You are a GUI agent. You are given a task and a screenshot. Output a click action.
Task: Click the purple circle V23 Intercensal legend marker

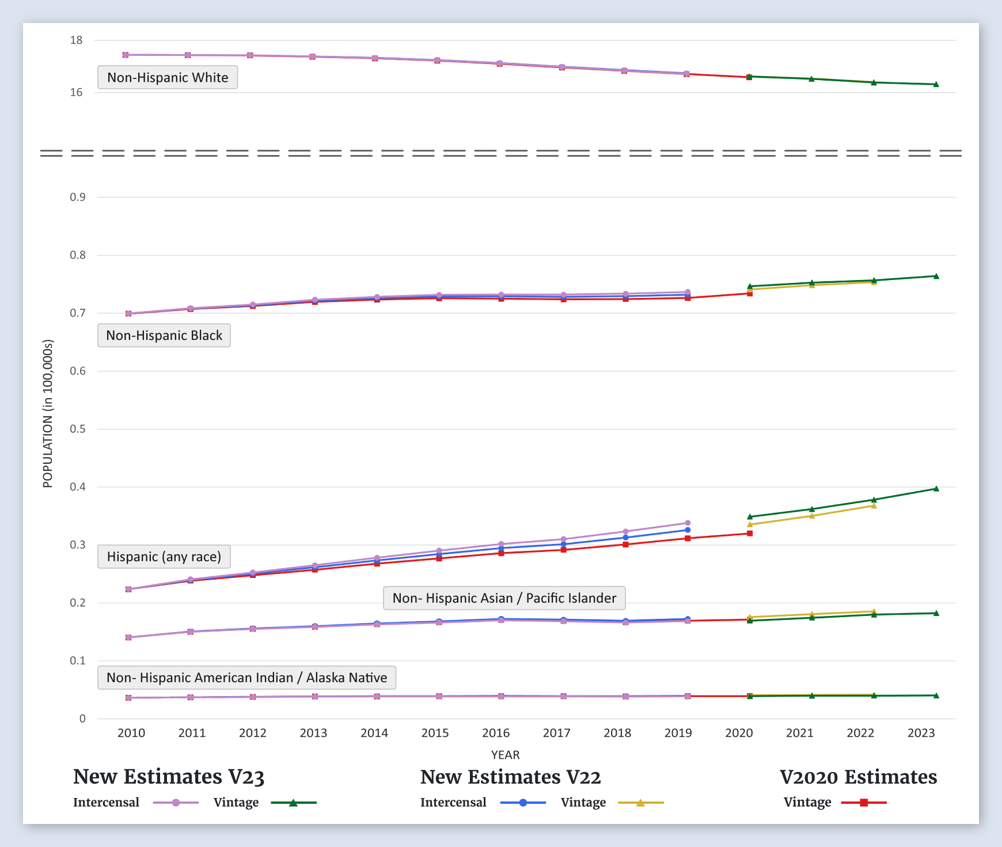(176, 803)
